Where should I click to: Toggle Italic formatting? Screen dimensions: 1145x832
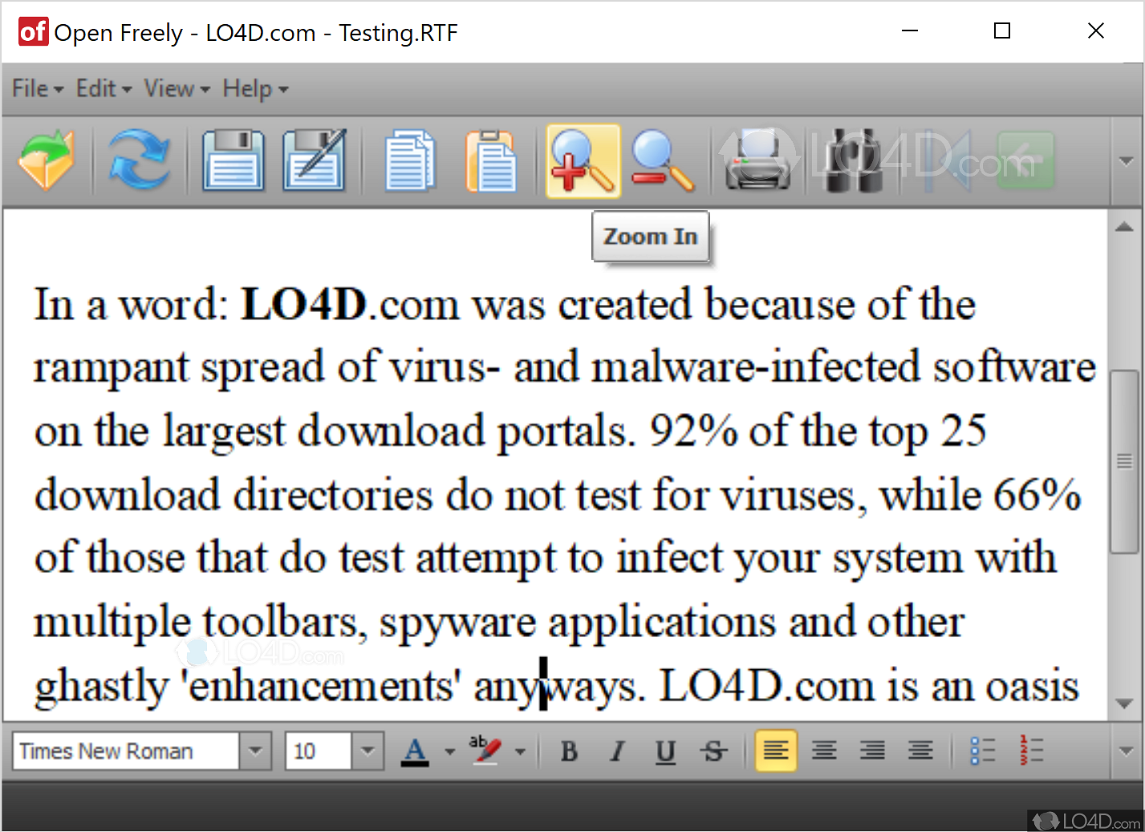(617, 752)
